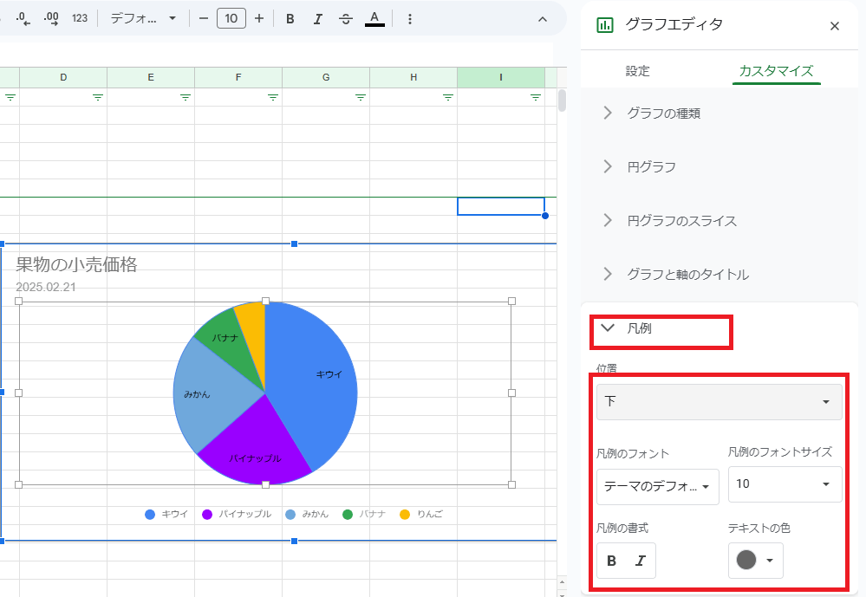Toggle italic for legend format
Screen dimensions: 866x597
click(641, 561)
